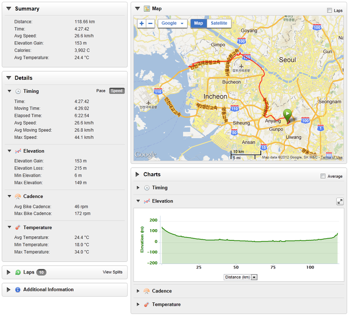The image size is (350, 318).
Task: Click the Laps count badge 10
Action: [x=41, y=272]
